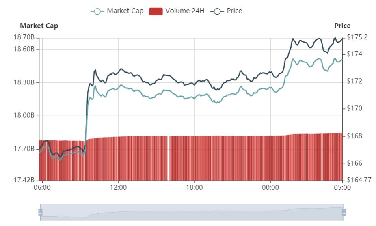
Task: Click the 12:00 time axis label
Action: (x=118, y=188)
